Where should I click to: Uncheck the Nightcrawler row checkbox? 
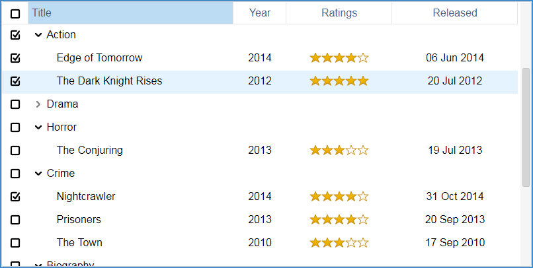pyautogui.click(x=15, y=197)
